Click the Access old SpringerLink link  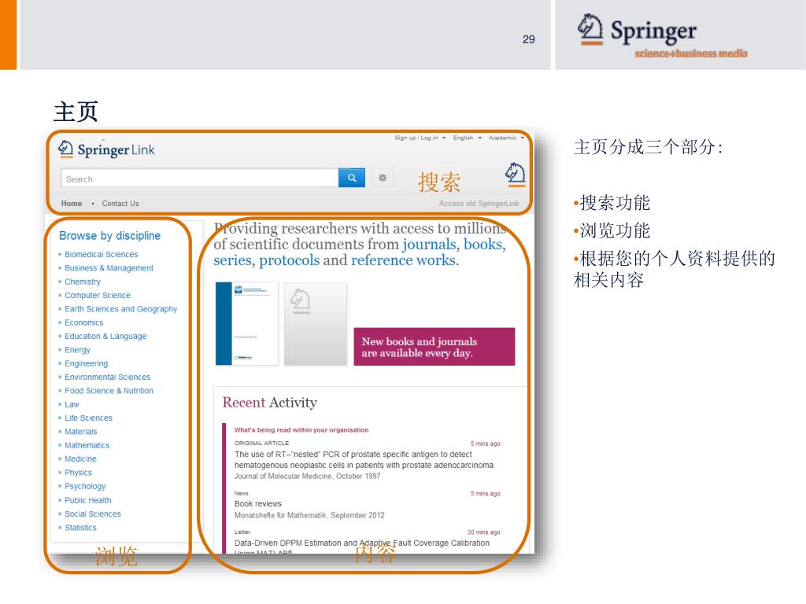pos(479,204)
